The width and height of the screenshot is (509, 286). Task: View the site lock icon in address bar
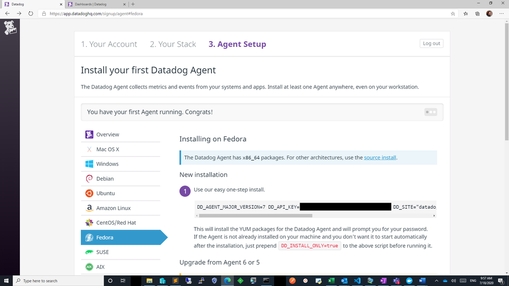click(44, 14)
